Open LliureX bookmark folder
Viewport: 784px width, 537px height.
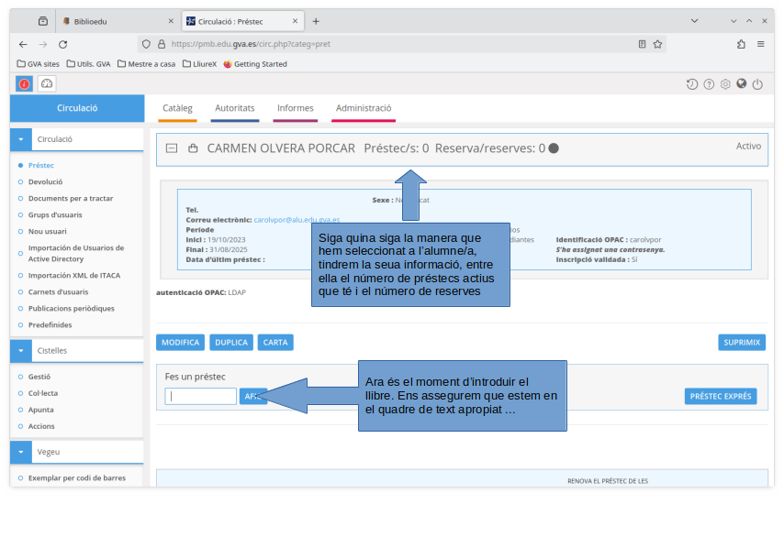click(x=199, y=64)
